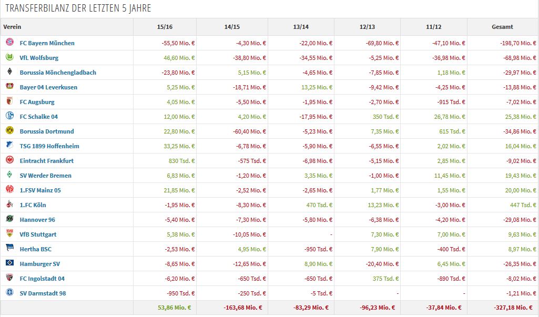Click the Gesamt column header
Image resolution: width=539 pixels, height=317 pixels.
(x=502, y=27)
